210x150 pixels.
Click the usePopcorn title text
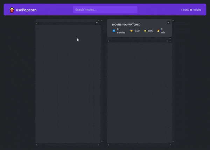26,10
